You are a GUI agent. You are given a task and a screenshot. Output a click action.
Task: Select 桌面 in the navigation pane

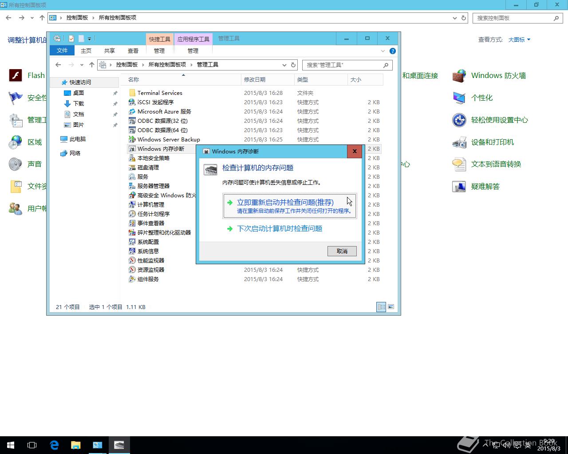[79, 93]
